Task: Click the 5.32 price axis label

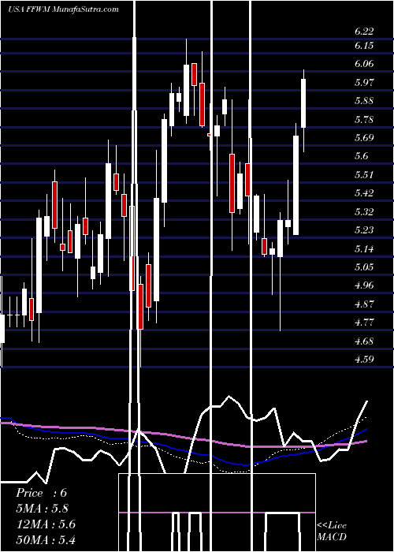Action: (x=363, y=211)
